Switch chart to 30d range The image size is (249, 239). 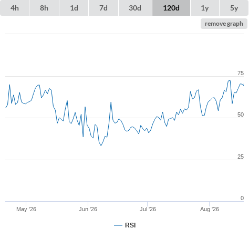pyautogui.click(x=135, y=8)
